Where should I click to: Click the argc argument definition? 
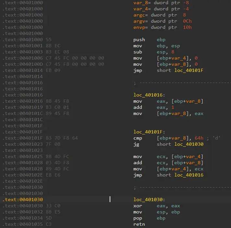coord(160,15)
